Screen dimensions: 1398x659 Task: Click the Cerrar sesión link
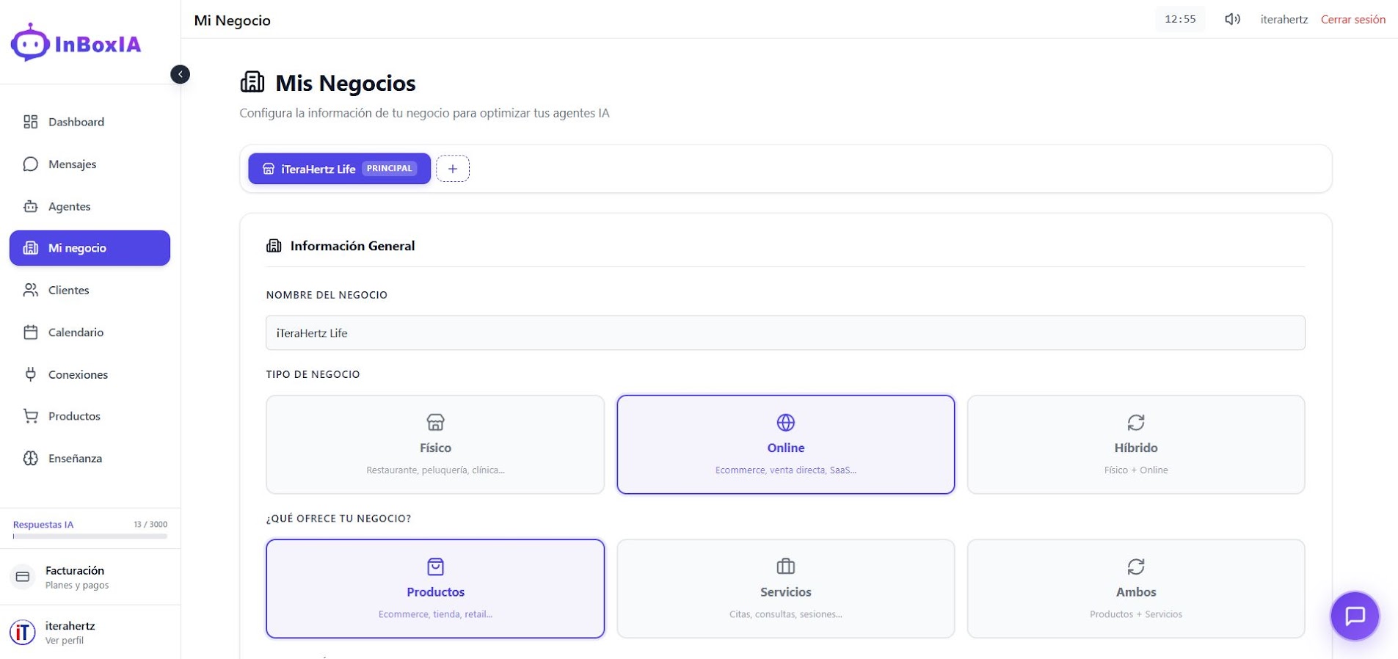pyautogui.click(x=1353, y=20)
